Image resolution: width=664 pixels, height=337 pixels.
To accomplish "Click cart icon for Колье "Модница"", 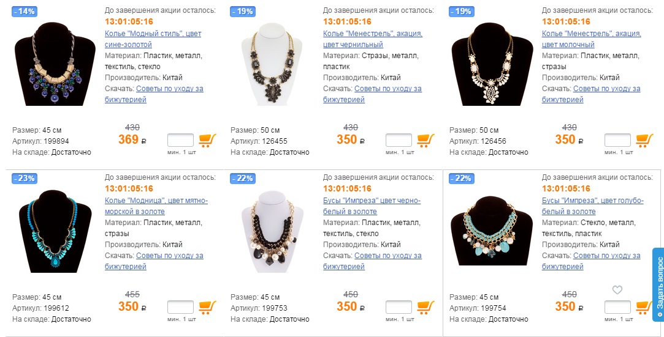I will pos(207,307).
